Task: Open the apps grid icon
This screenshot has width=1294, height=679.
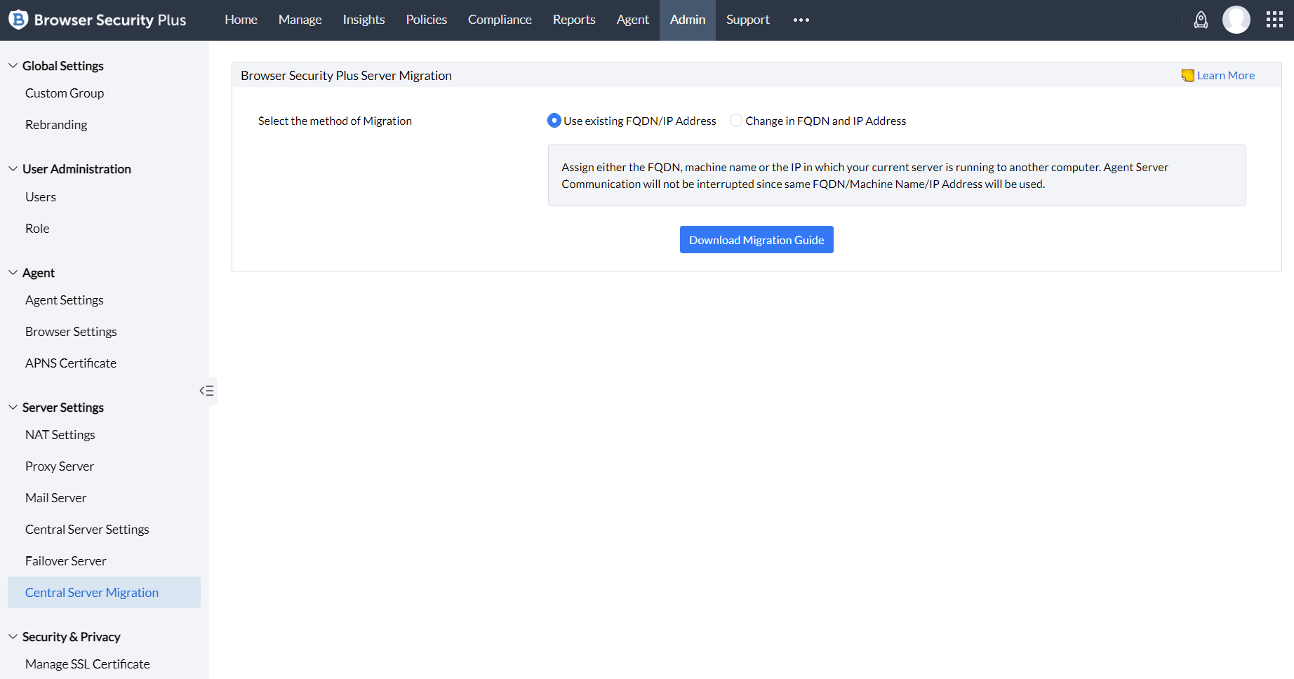Action: (x=1274, y=20)
